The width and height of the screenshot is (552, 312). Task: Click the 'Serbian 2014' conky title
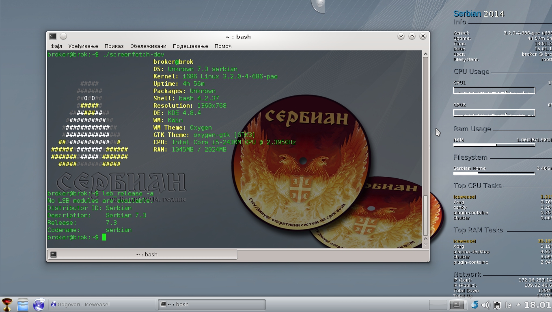[479, 14]
